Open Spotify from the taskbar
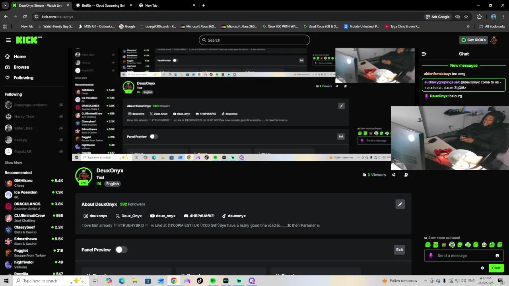The image size is (509, 286). (213, 281)
